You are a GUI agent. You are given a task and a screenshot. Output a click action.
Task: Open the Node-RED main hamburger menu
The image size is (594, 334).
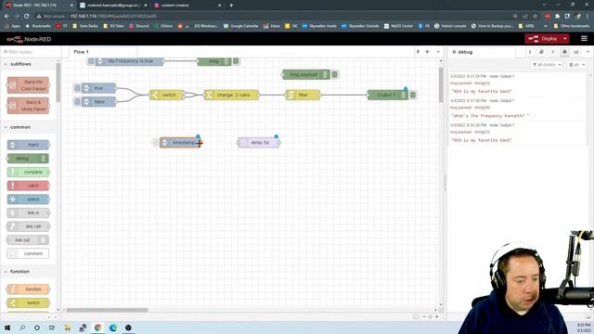[584, 39]
